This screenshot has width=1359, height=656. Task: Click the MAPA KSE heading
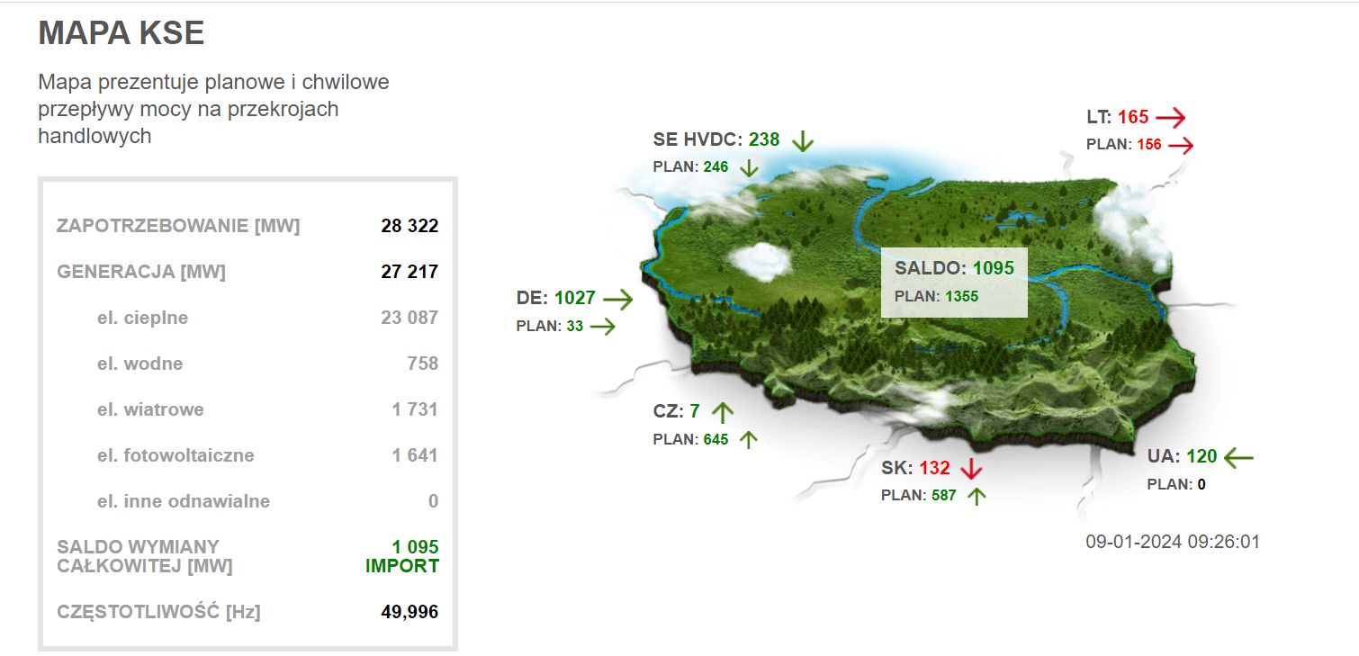[x=121, y=33]
